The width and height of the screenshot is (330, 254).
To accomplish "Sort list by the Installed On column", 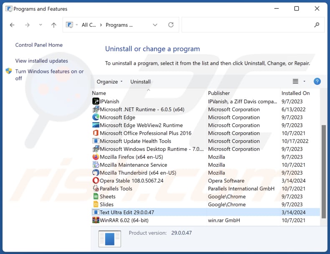I will pyautogui.click(x=295, y=93).
